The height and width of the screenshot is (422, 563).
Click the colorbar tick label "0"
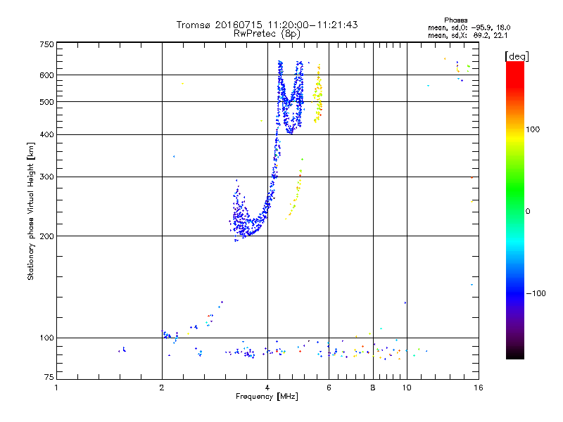(527, 212)
